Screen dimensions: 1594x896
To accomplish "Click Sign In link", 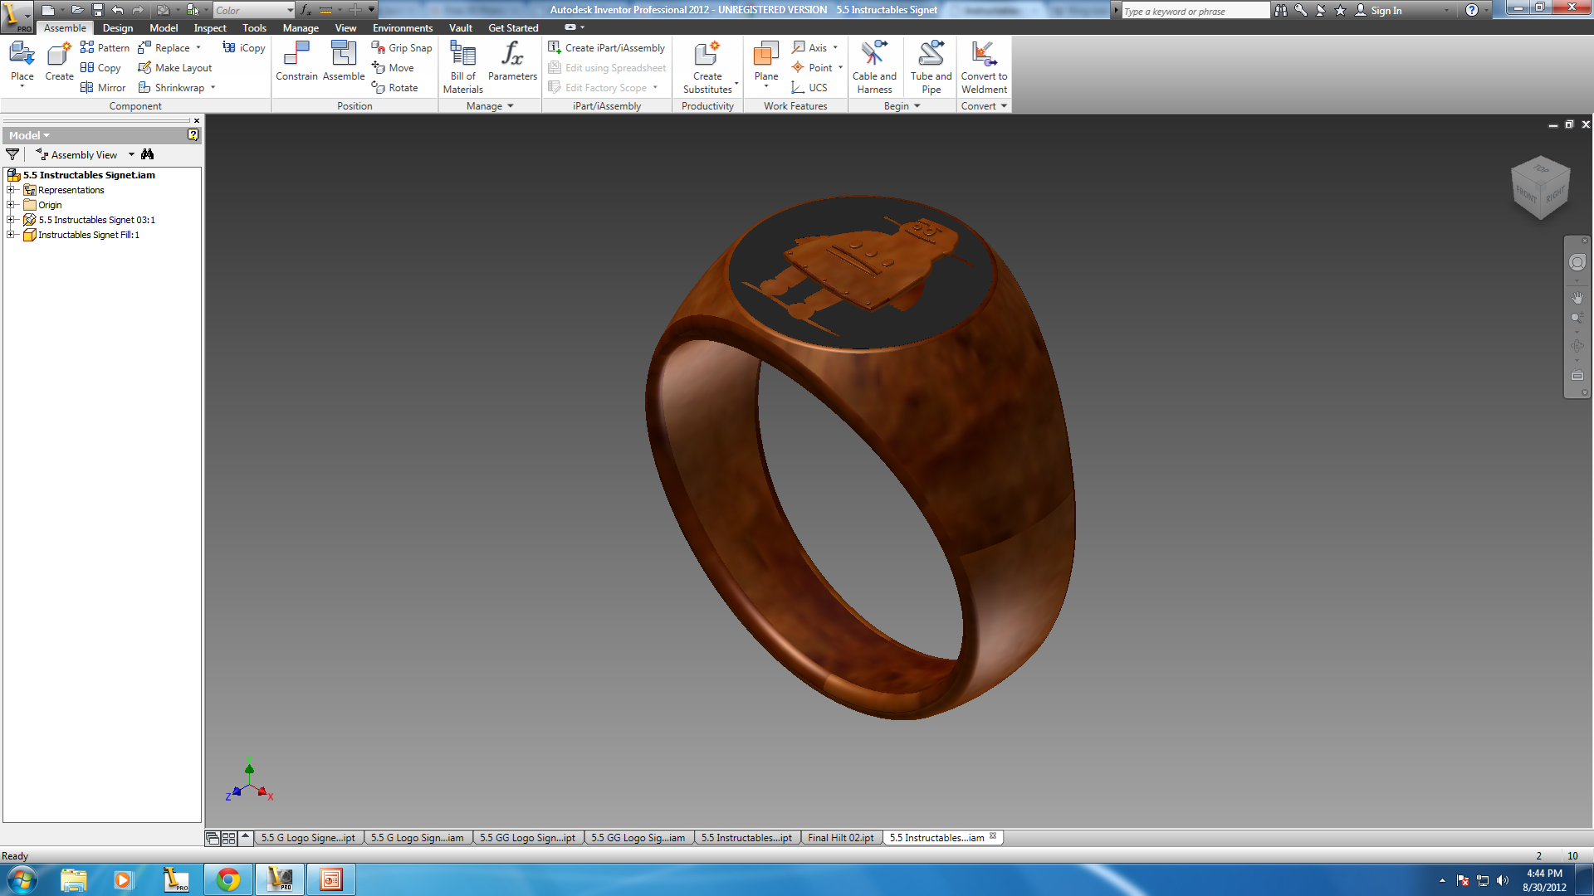I will pos(1386,11).
